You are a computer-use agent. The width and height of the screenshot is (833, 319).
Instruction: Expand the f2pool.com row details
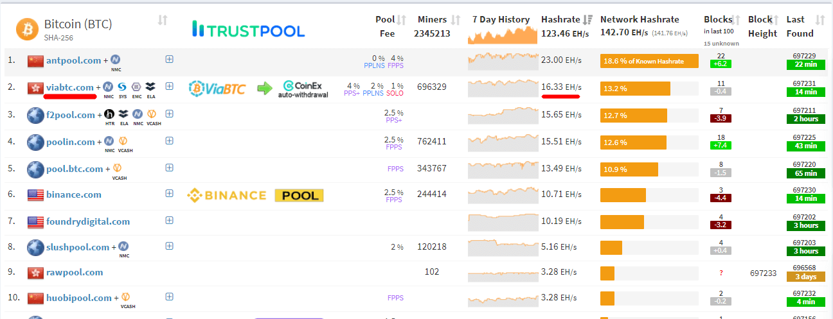pos(170,114)
